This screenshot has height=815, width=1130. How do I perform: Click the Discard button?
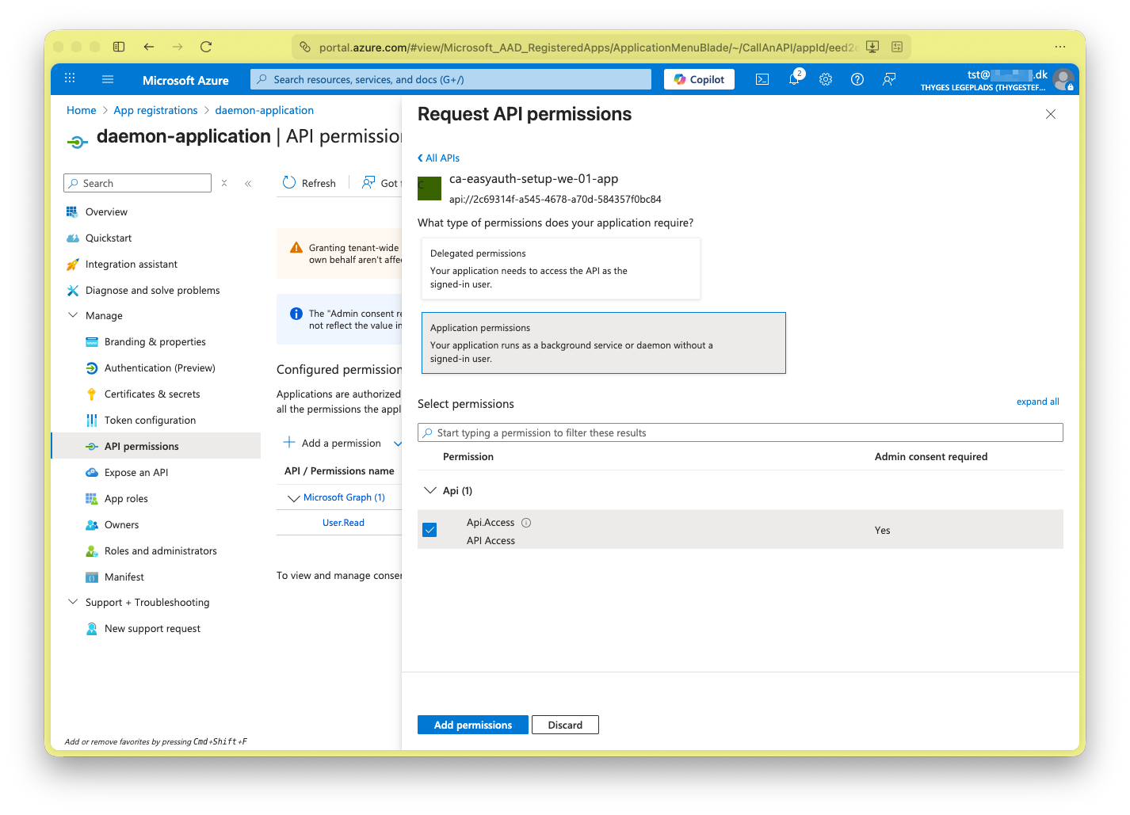(x=565, y=725)
